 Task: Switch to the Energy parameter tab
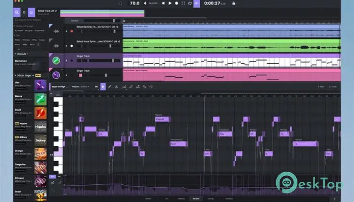pyautogui.click(x=210, y=199)
